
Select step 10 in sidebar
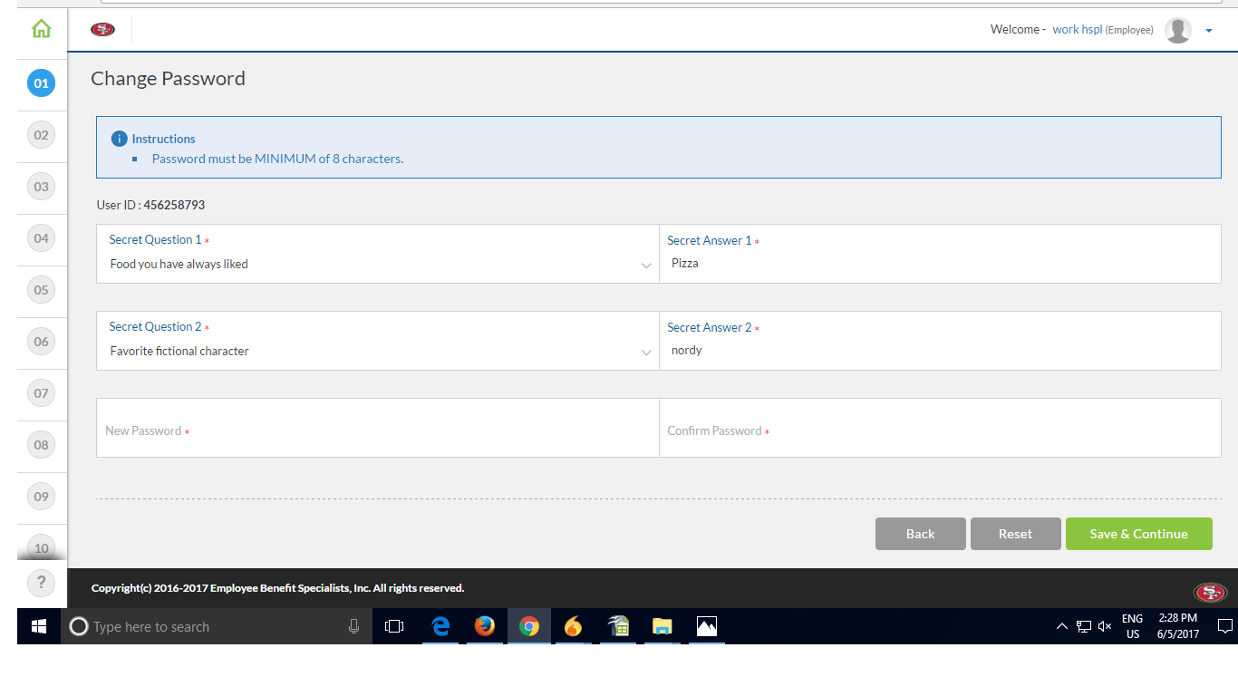pyautogui.click(x=42, y=547)
